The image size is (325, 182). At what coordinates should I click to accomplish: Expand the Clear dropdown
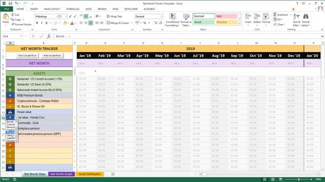[x=284, y=24]
